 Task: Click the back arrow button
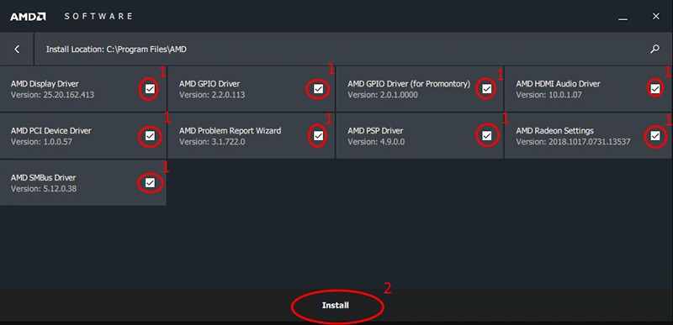[17, 50]
